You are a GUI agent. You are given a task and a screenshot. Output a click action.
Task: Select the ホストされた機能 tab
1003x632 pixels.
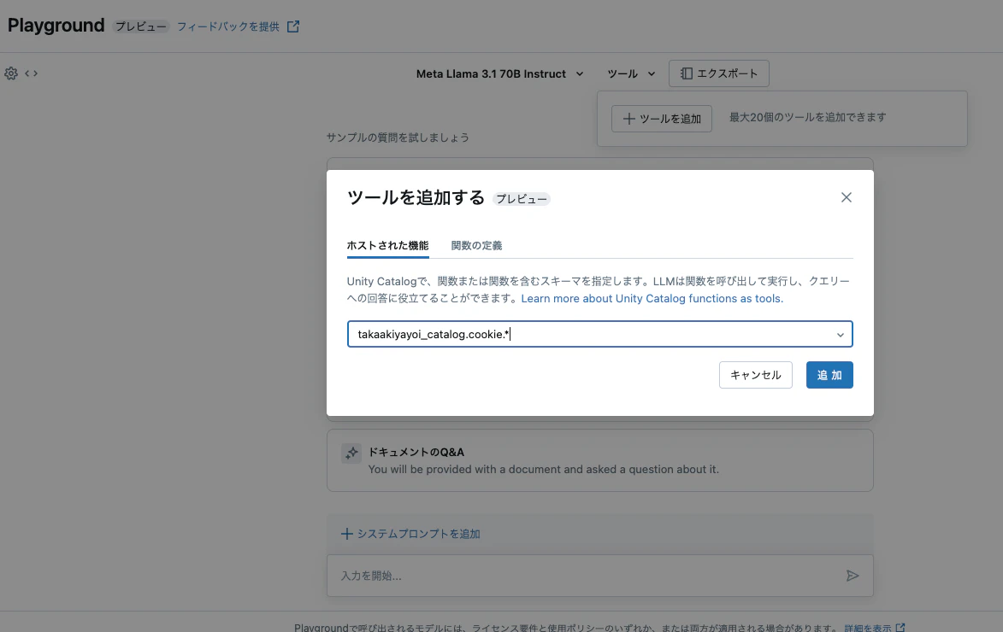[x=388, y=244]
